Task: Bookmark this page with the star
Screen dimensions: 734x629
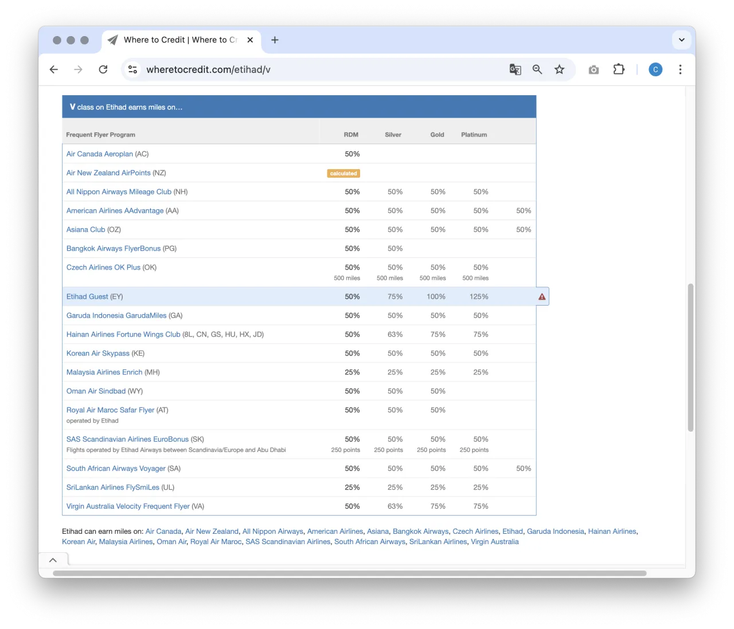Action: [560, 69]
